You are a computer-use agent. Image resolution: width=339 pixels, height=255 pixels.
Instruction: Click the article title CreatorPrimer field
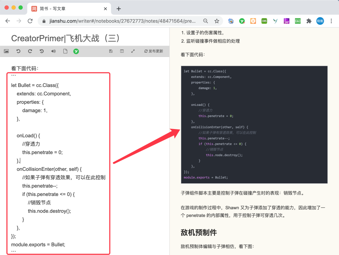click(65, 38)
